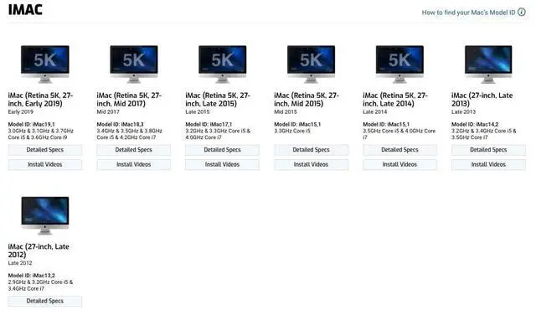This screenshot has height=310, width=536.
Task: View Detailed Specs for iMac Mid 2017
Action: (x=134, y=150)
